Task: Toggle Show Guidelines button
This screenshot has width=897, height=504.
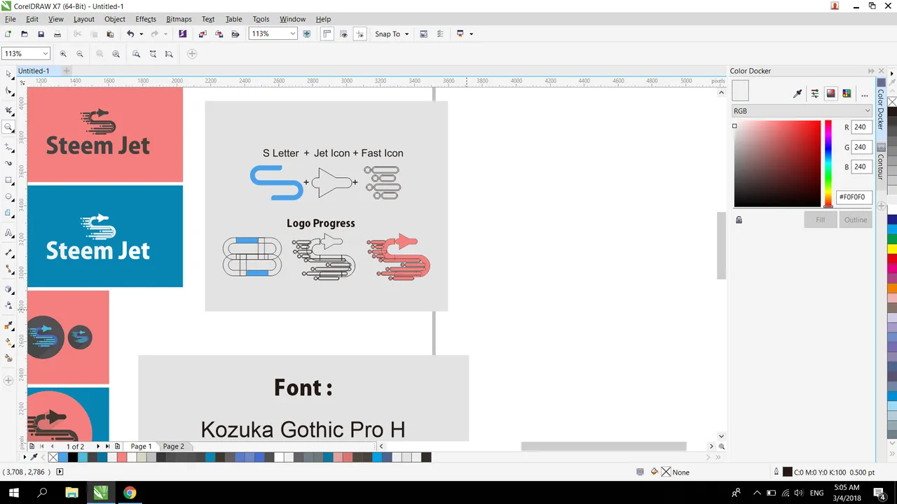Action: coord(360,34)
